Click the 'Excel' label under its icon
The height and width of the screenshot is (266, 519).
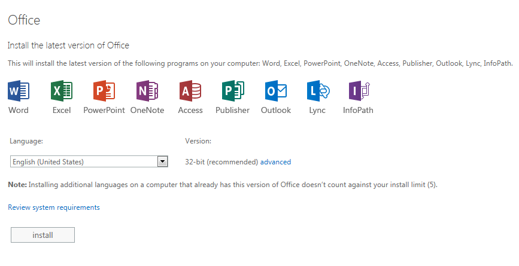[62, 110]
